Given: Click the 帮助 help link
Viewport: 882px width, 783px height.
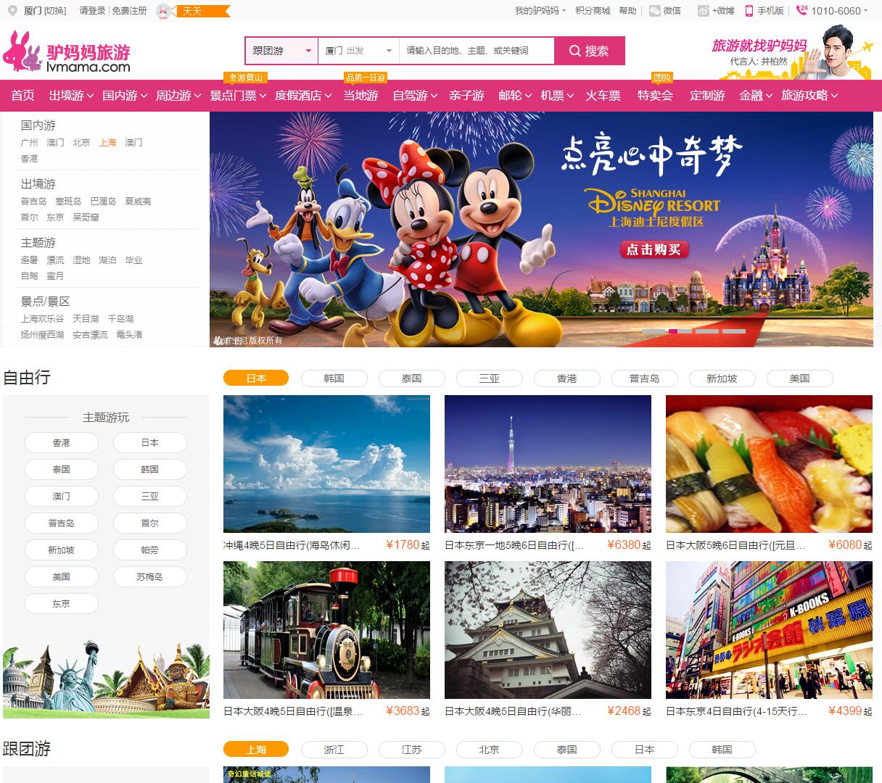Looking at the screenshot, I should [627, 11].
